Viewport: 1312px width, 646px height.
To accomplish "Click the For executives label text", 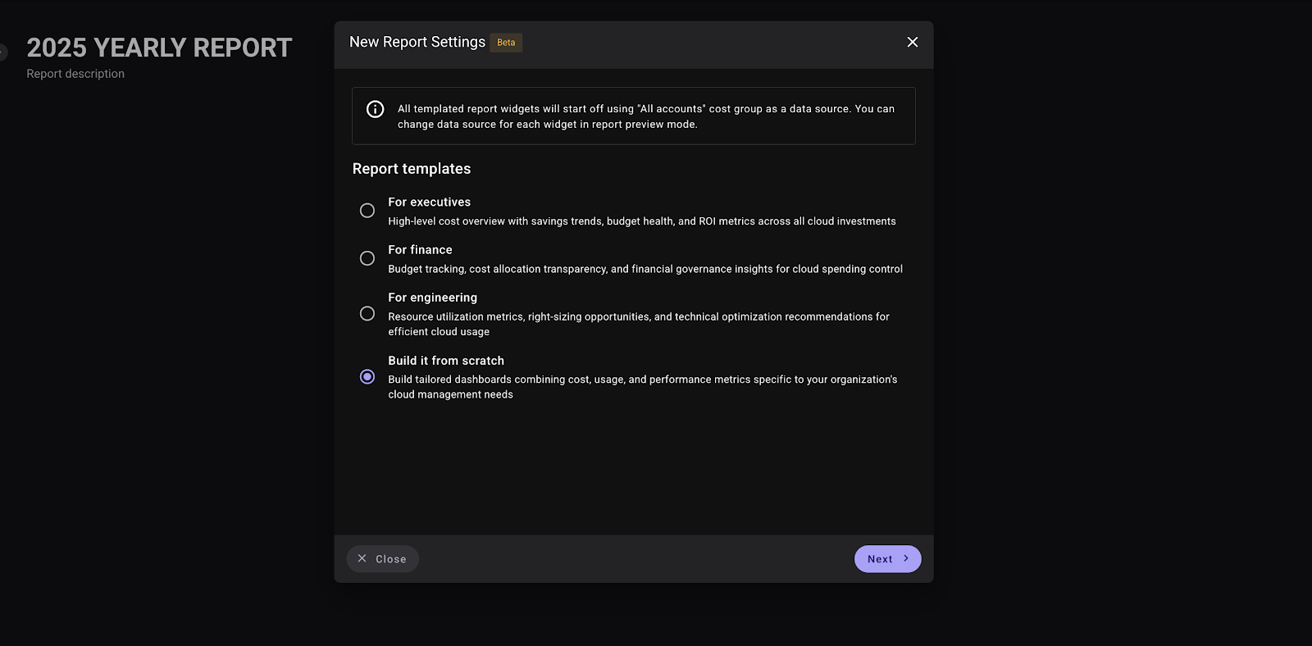I will [x=429, y=202].
